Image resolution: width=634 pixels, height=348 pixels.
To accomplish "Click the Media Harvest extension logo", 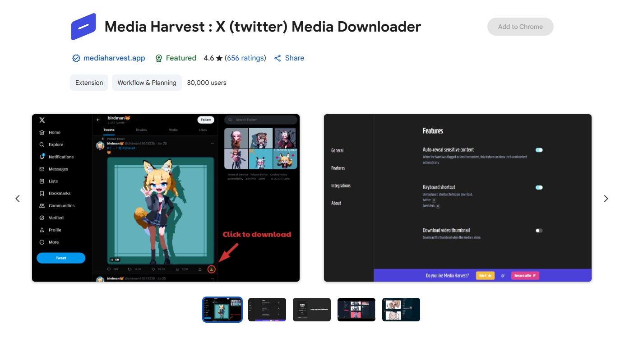I will coord(83,27).
